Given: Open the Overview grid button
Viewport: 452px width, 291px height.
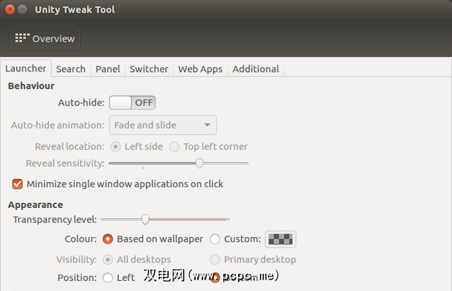Looking at the screenshot, I should pyautogui.click(x=45, y=38).
